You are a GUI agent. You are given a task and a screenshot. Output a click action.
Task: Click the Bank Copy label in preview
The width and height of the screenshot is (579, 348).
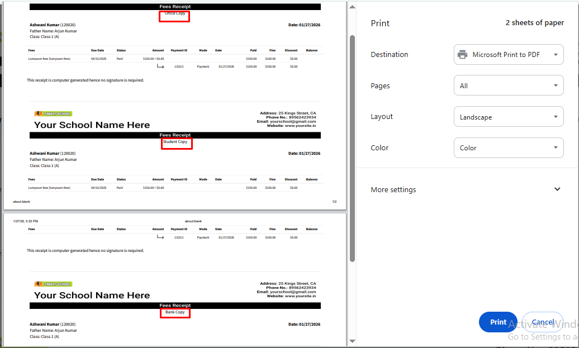click(175, 312)
